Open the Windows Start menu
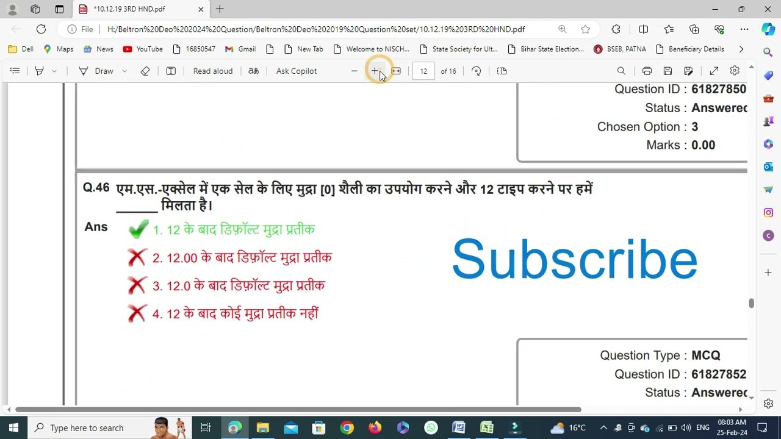 point(14,427)
